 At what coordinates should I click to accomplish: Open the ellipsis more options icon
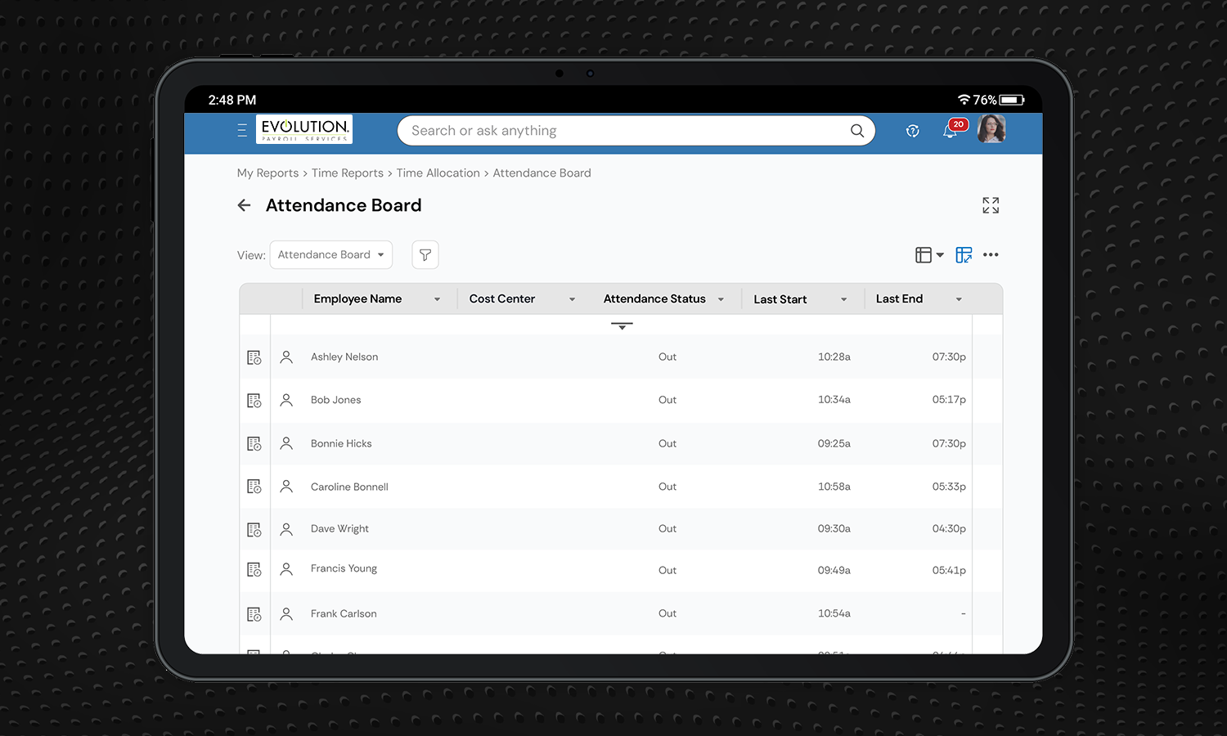(991, 254)
